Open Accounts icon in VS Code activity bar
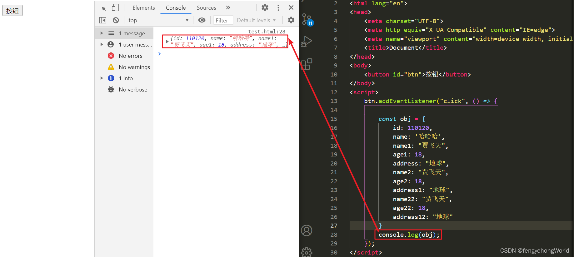The image size is (574, 257). 307,230
